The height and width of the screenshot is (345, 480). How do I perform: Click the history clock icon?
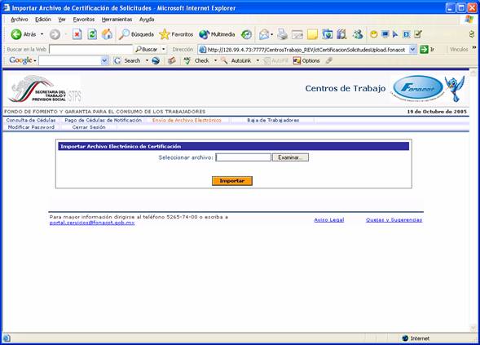246,34
